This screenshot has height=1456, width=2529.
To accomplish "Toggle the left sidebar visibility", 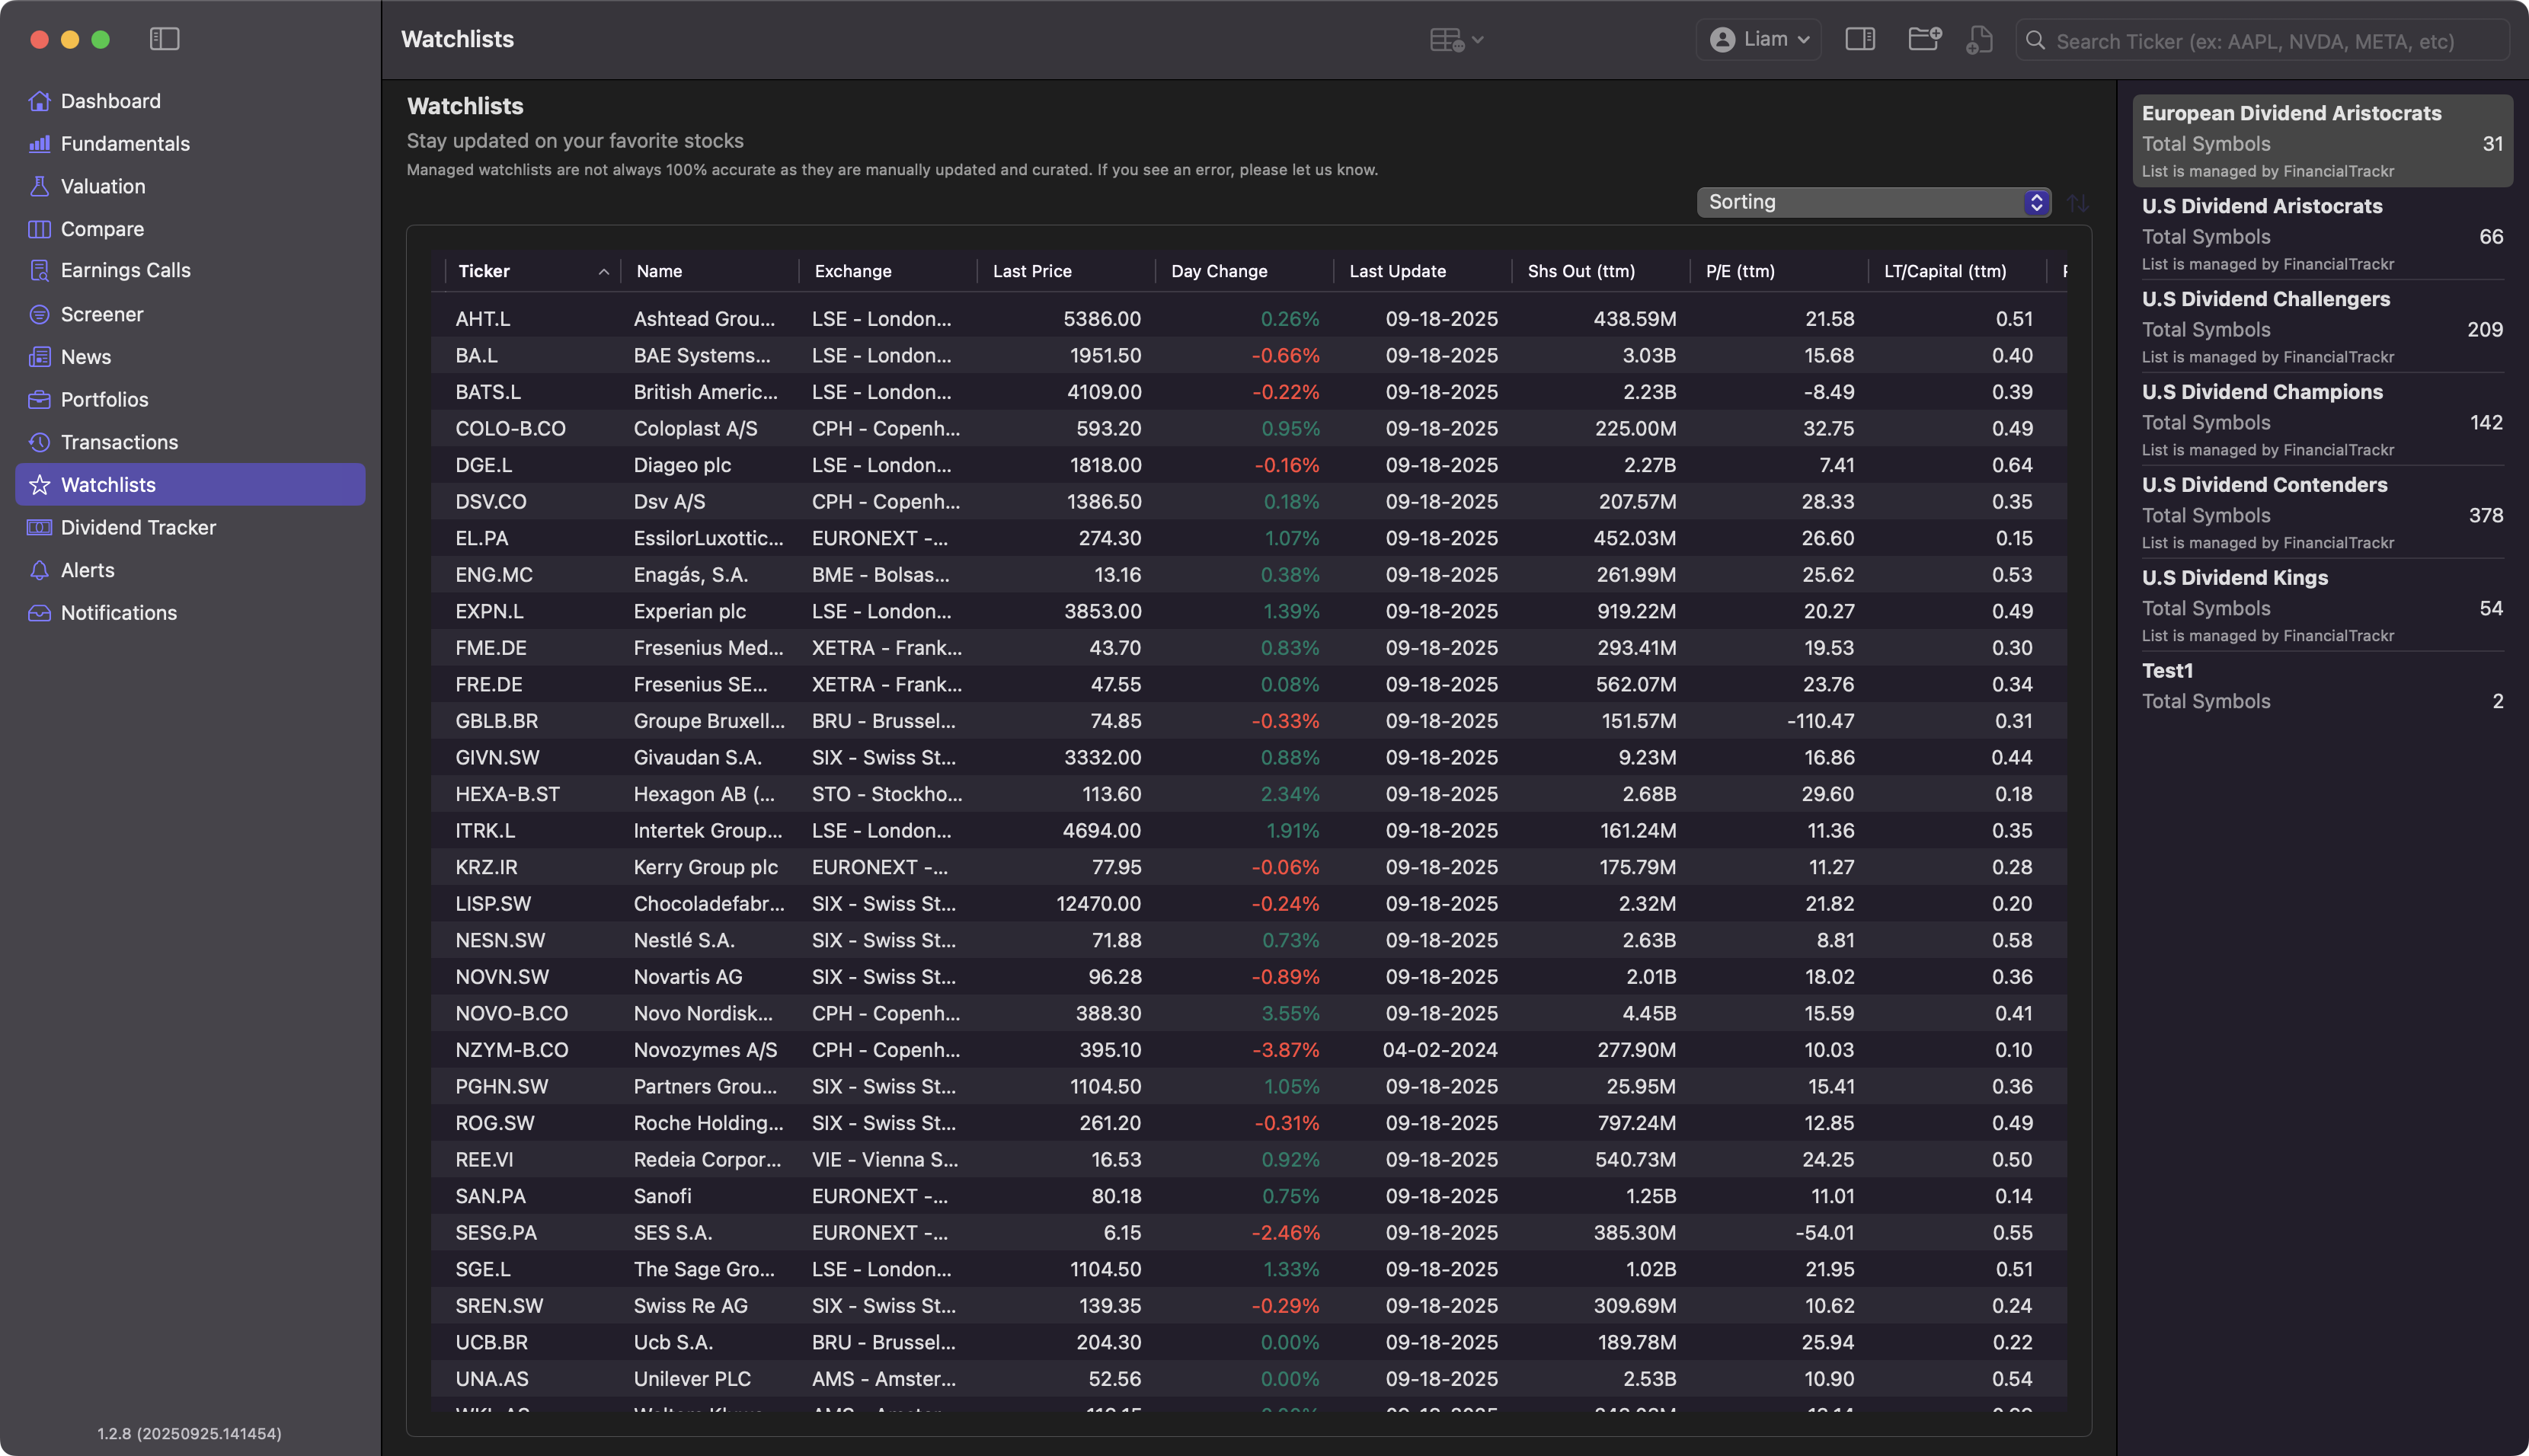I will tap(164, 39).
